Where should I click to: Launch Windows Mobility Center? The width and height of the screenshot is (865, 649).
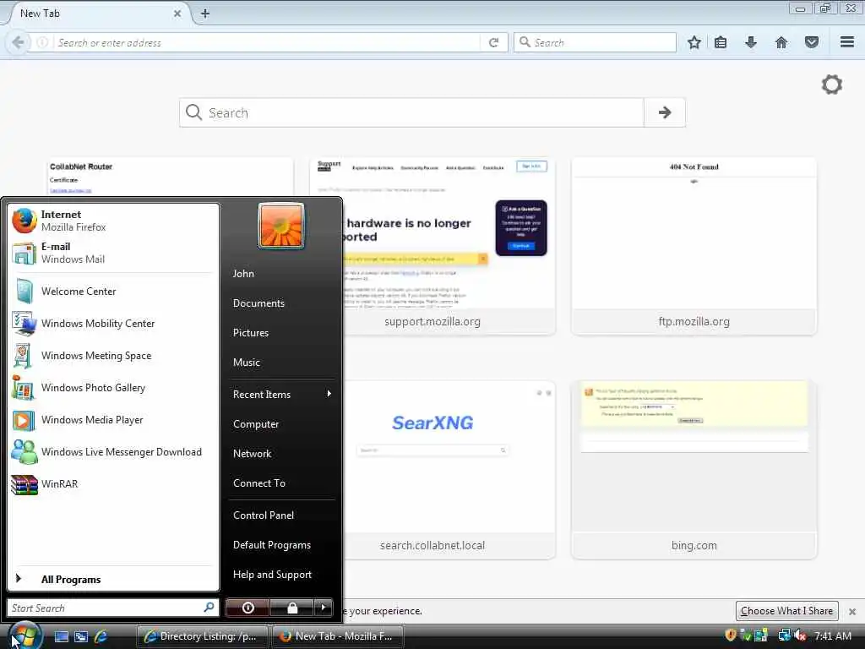pos(113,324)
